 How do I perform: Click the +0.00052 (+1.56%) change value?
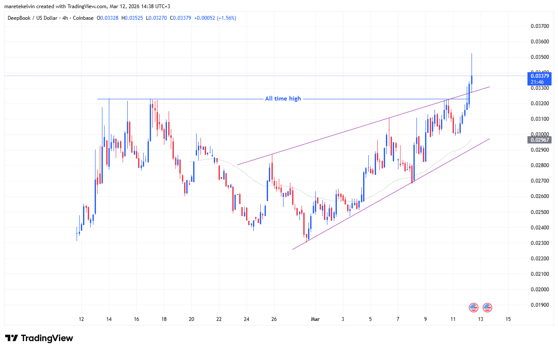coord(215,18)
